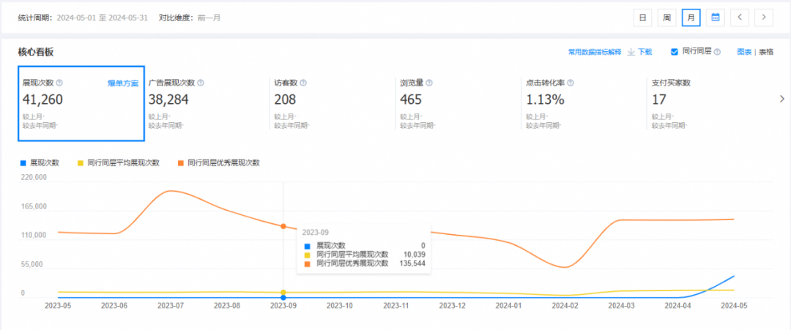Click the download icon next to 下载
Image resolution: width=791 pixels, height=330 pixels.
tap(631, 52)
